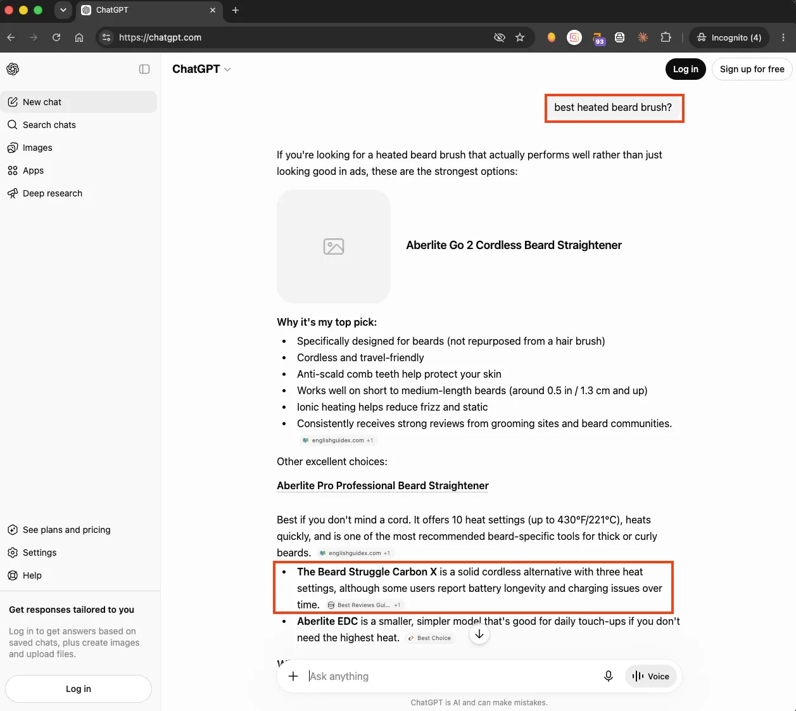
Task: Click the user message 'best heated beard brush?'
Action: point(613,108)
